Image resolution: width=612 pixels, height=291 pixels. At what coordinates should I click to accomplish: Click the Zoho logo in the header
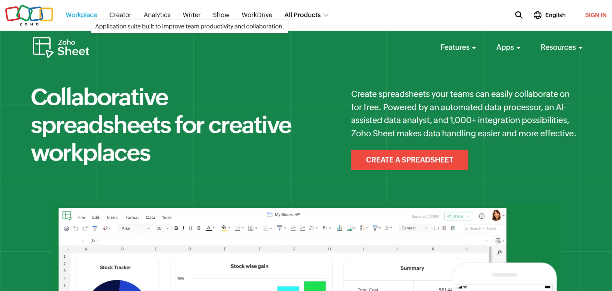tap(29, 15)
